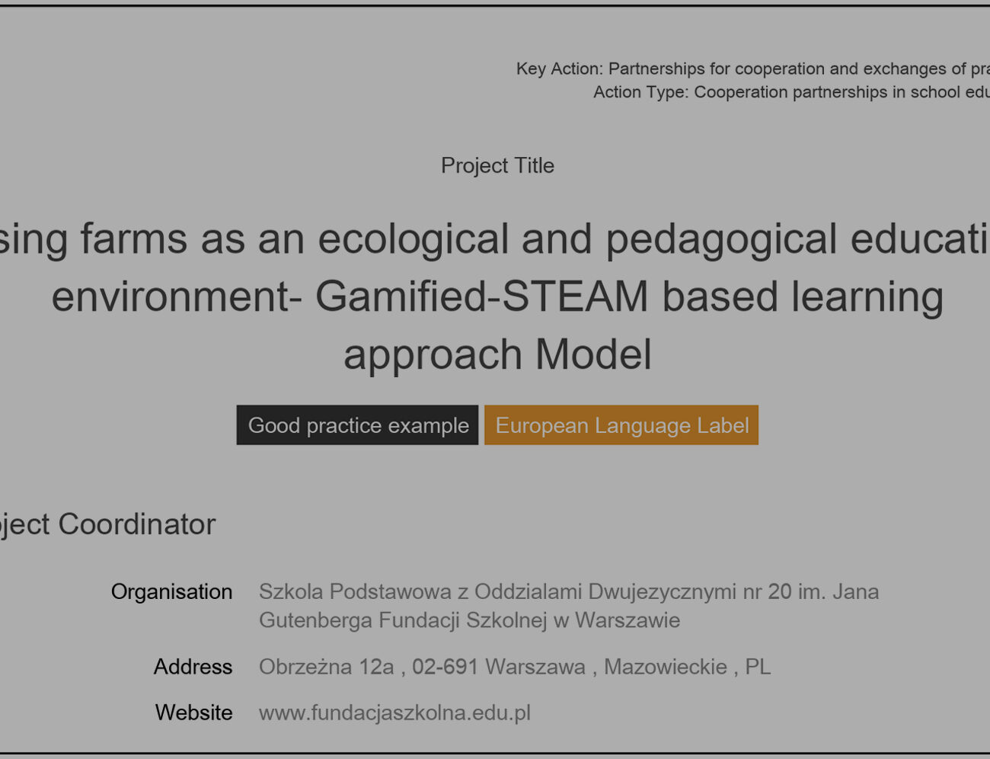Click the Project Coordinator section heading

click(x=107, y=524)
